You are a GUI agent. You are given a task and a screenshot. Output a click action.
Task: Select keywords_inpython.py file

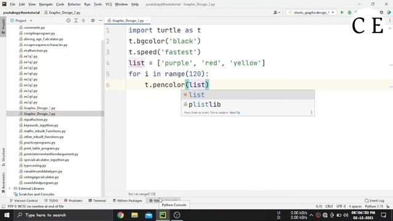41,125
